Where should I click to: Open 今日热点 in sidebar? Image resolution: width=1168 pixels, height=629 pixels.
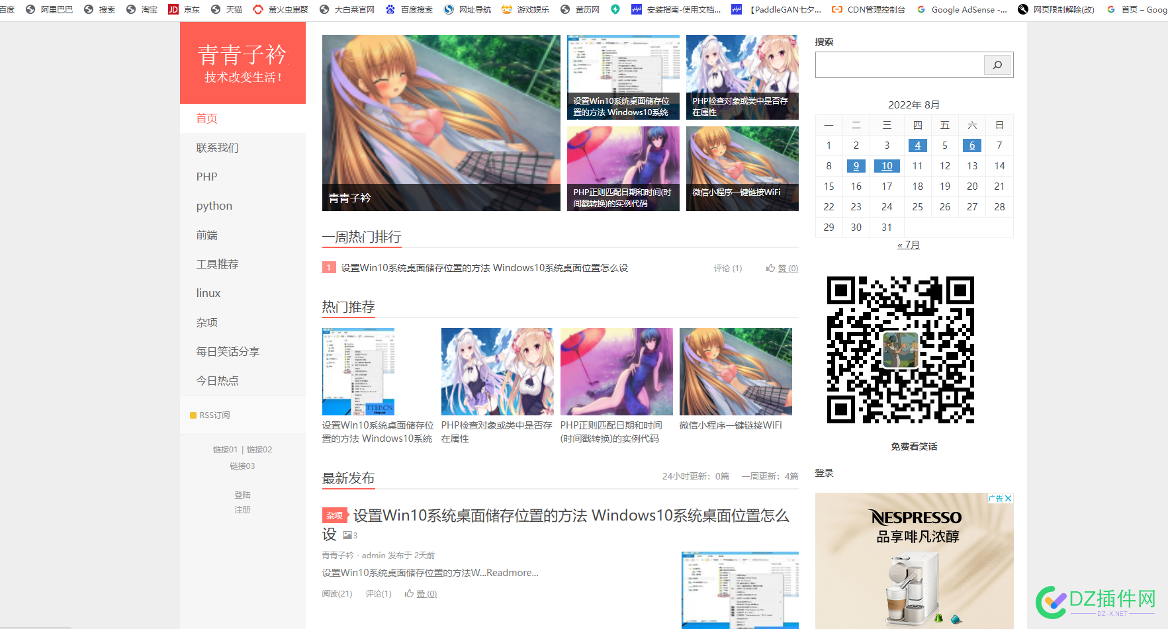tap(243, 380)
